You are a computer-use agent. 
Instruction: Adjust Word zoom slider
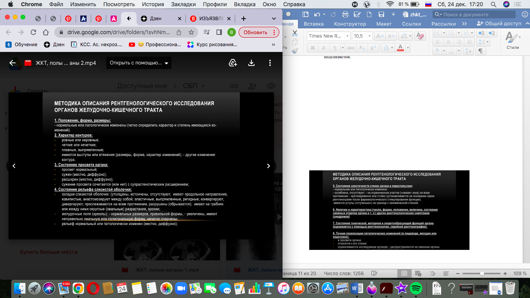click(482, 273)
